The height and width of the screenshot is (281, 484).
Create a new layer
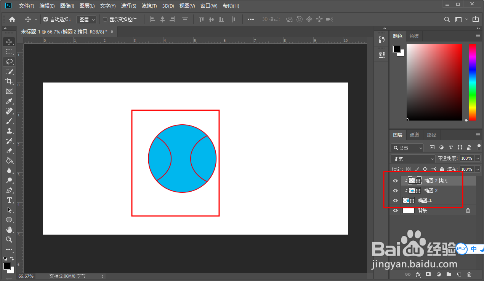click(459, 274)
